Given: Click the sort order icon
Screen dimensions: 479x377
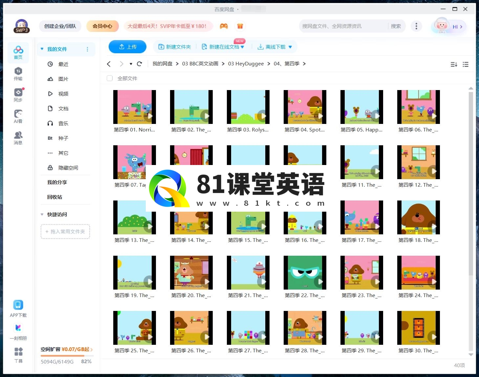Looking at the screenshot, I should (x=454, y=64).
